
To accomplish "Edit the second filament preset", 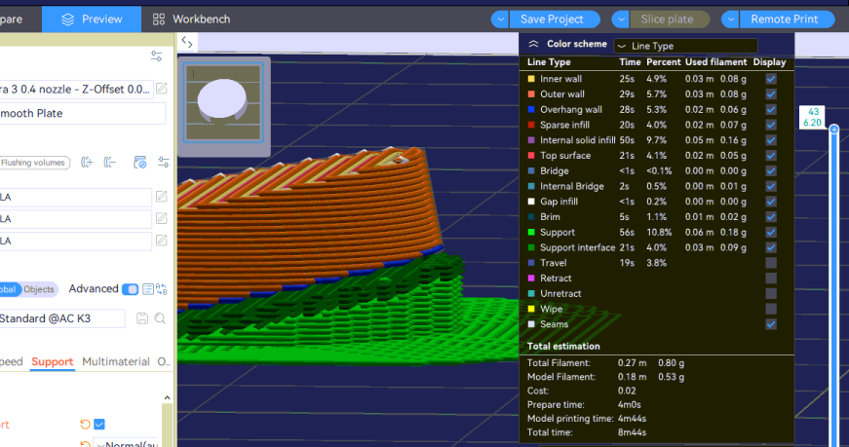I will click(x=162, y=218).
